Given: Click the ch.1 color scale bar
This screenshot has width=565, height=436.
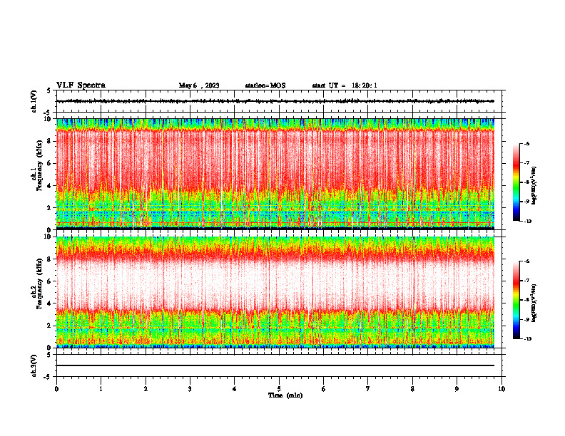Looking at the screenshot, I should 516,182.
